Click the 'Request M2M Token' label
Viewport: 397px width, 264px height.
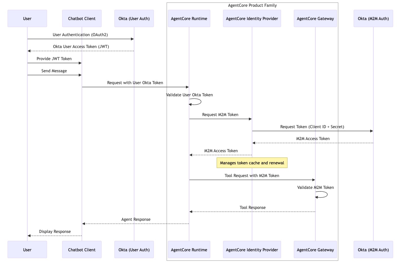pos(220,115)
